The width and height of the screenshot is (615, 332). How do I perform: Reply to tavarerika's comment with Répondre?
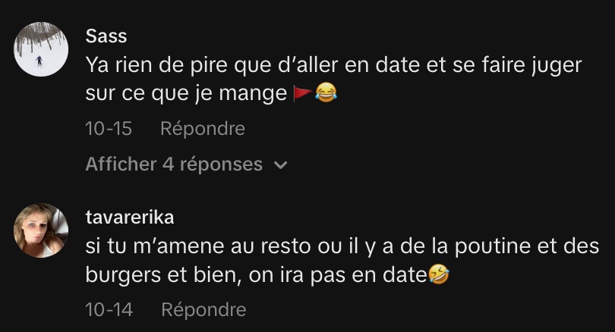(203, 310)
